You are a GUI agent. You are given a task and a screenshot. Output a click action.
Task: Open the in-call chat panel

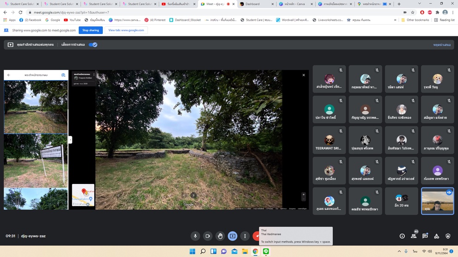(425, 236)
